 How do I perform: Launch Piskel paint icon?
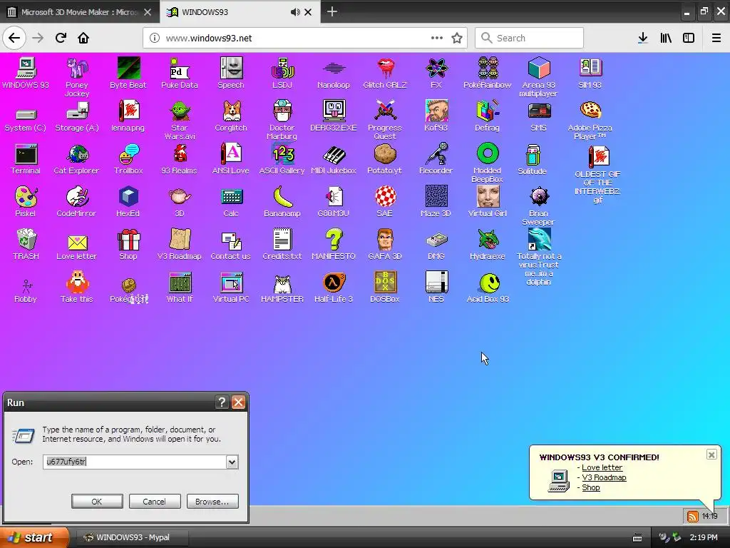click(26, 197)
